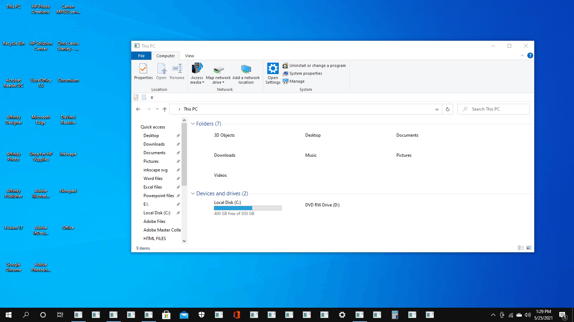Image resolution: width=574 pixels, height=322 pixels.
Task: Open the File menu tab
Action: click(141, 56)
